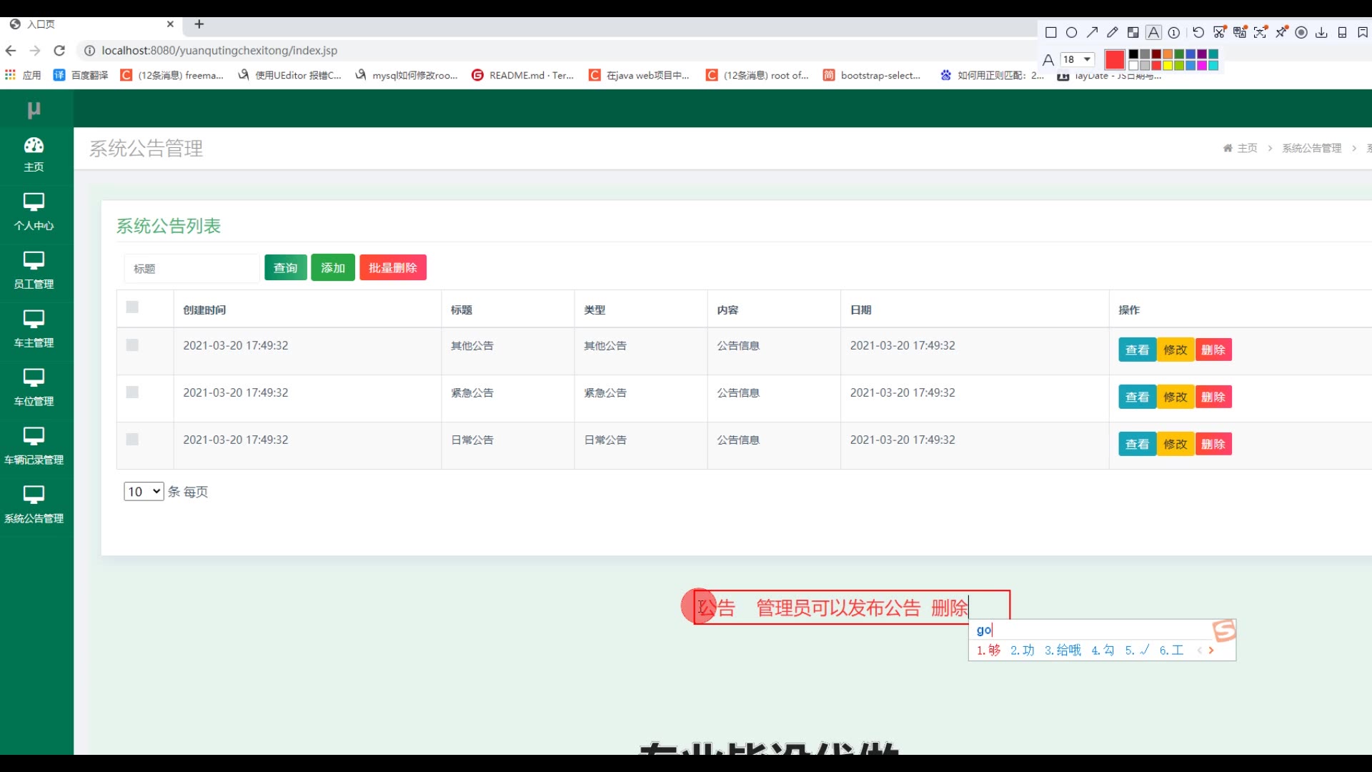The image size is (1372, 772).
Task: Select the arrow drawing tool
Action: (x=1092, y=32)
